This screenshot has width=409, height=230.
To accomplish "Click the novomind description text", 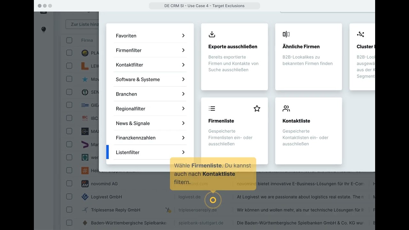I will coord(300,184).
